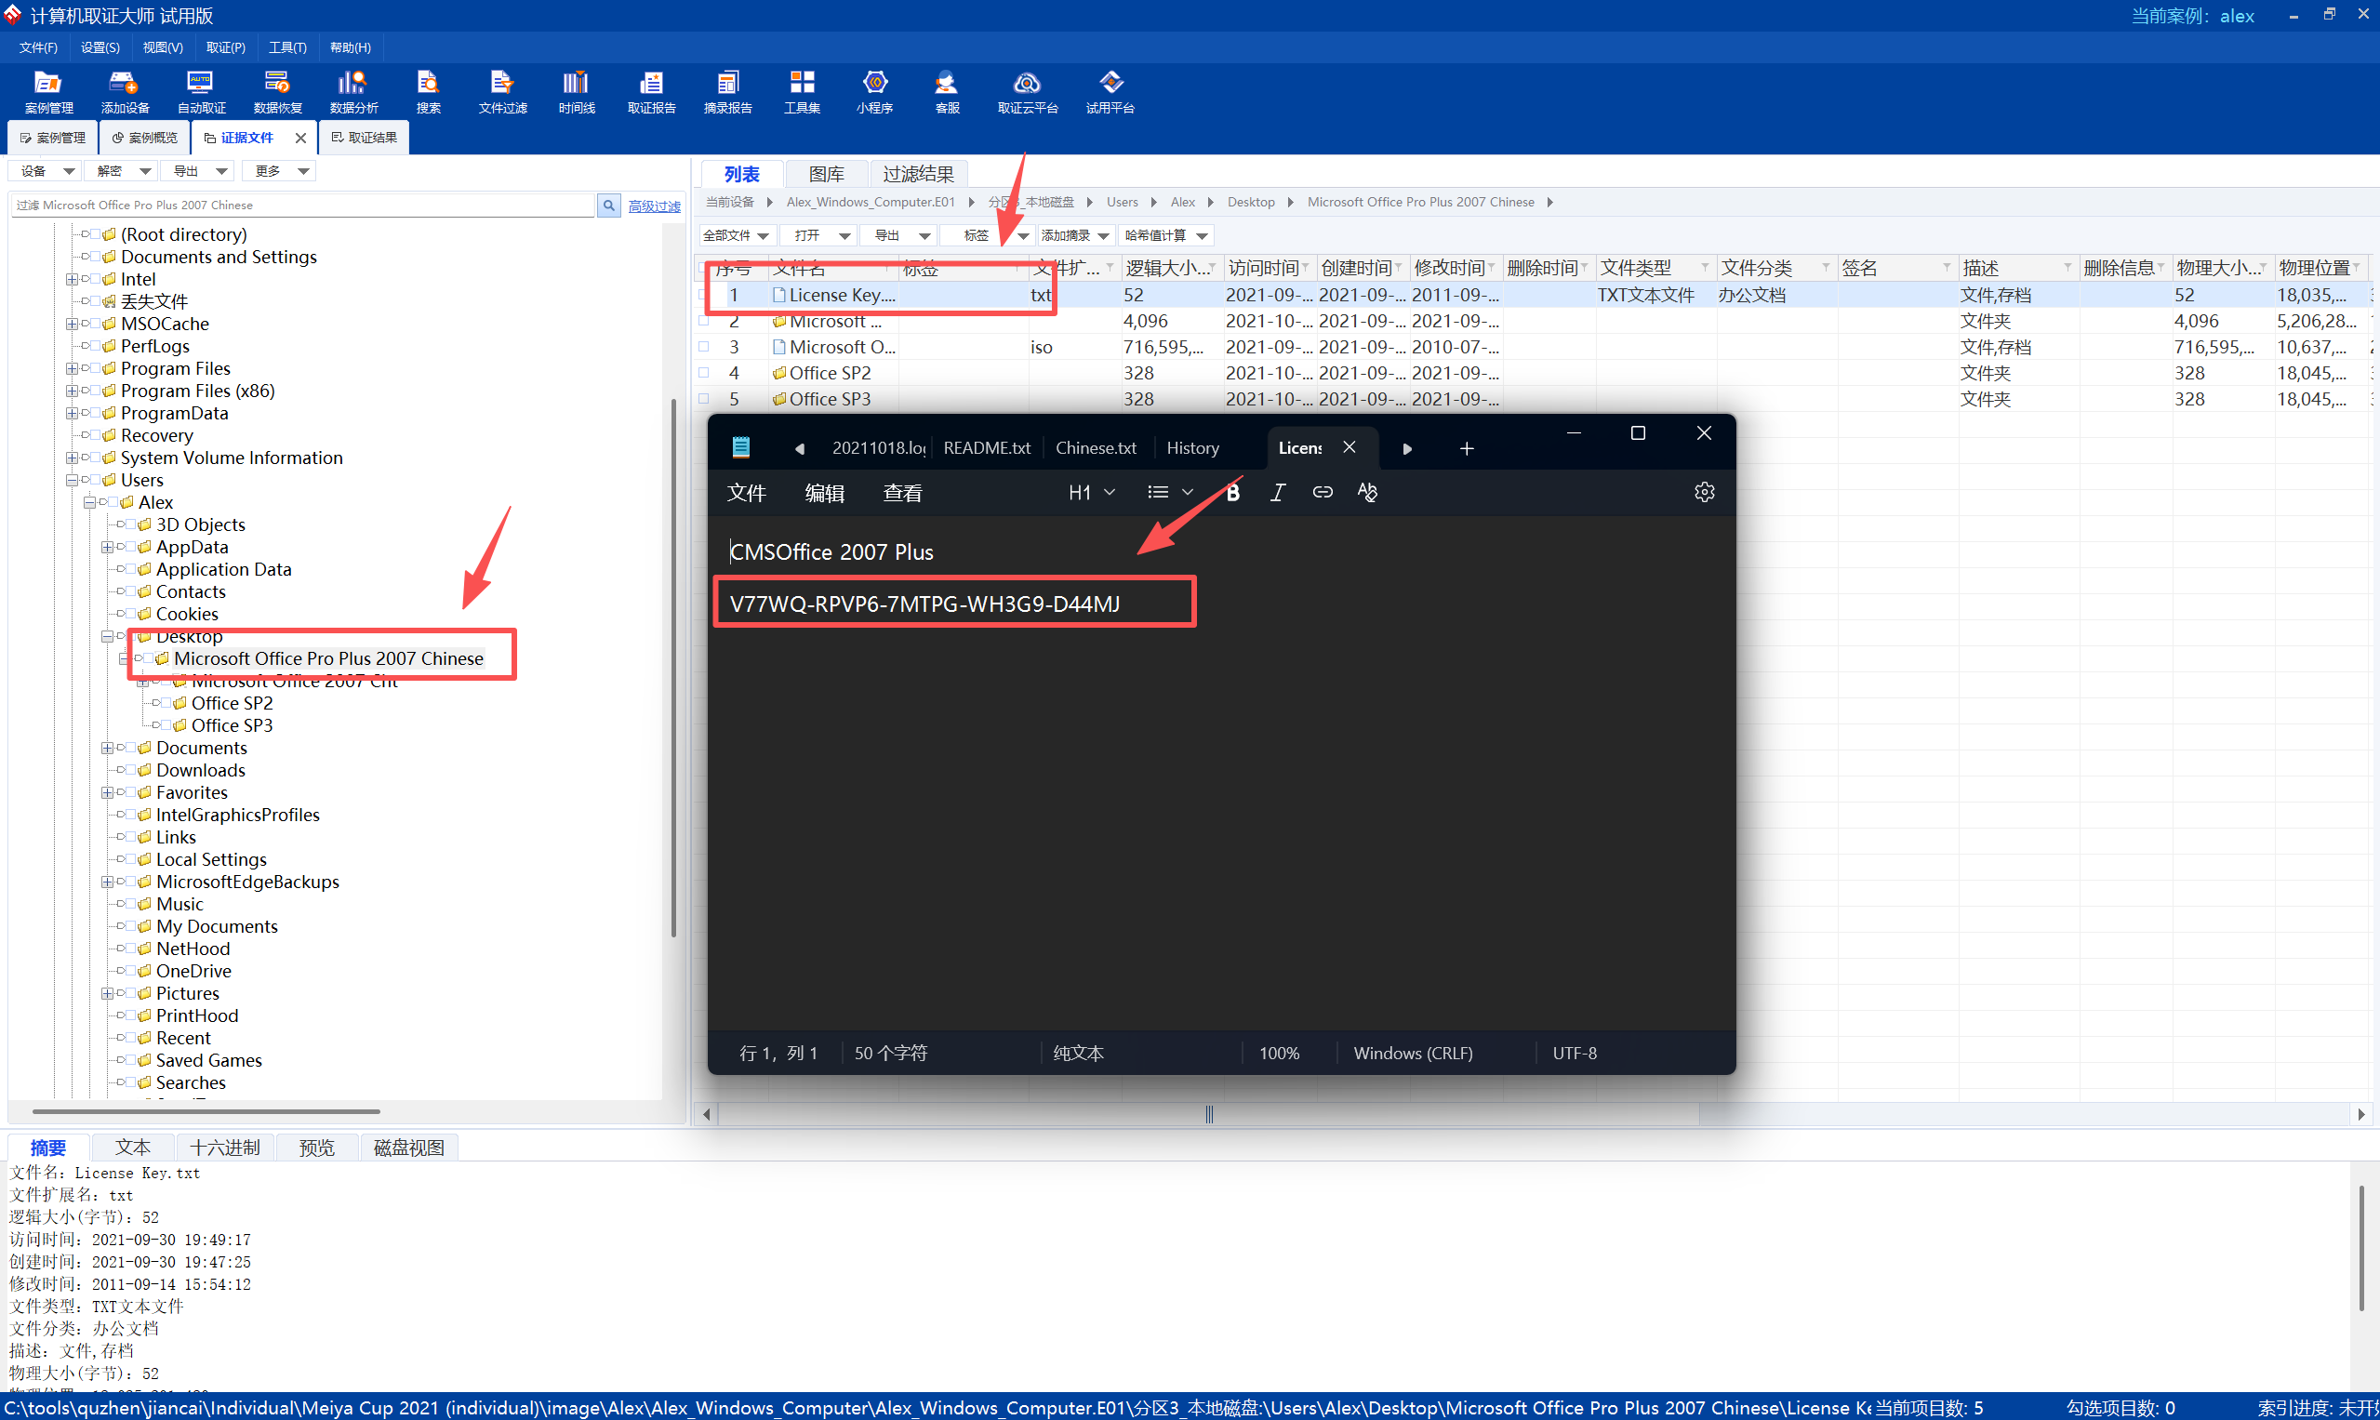Switch to the 十六进制 hex tab
This screenshot has height=1420, width=2380.
(x=225, y=1147)
